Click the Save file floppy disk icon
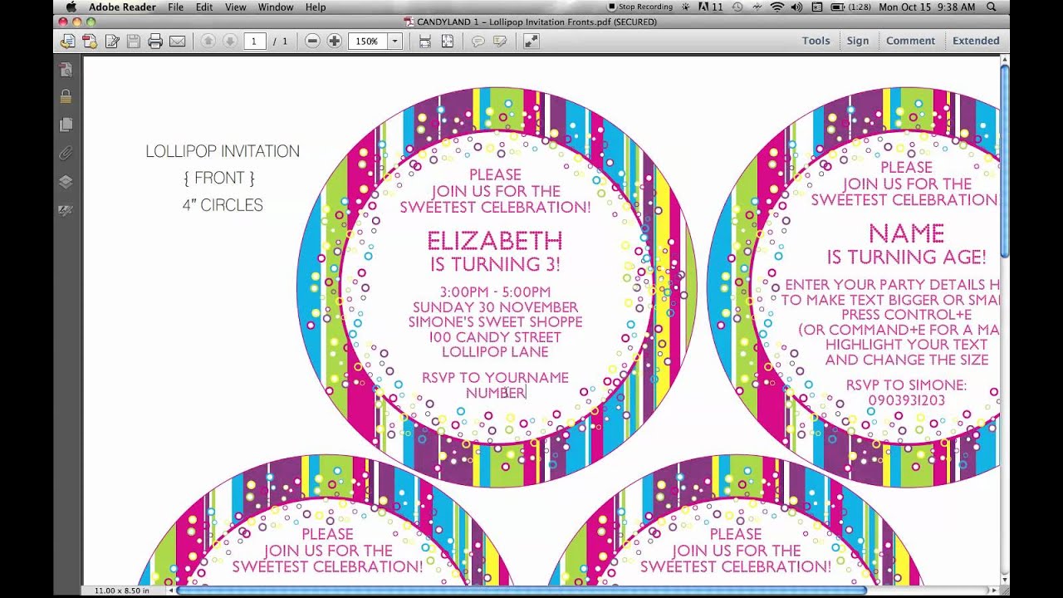Viewport: 1063px width, 598px height. click(133, 41)
